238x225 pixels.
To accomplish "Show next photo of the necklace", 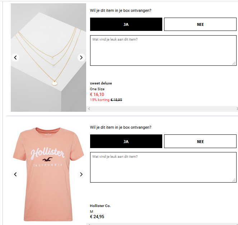I will point(81,58).
